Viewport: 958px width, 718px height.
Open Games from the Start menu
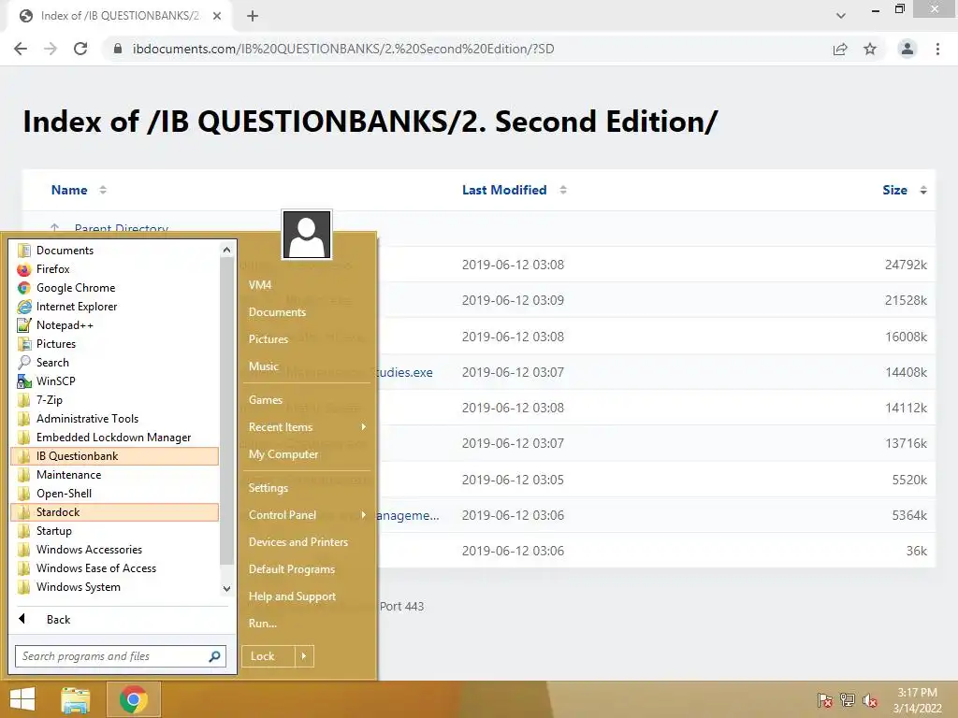tap(307, 400)
